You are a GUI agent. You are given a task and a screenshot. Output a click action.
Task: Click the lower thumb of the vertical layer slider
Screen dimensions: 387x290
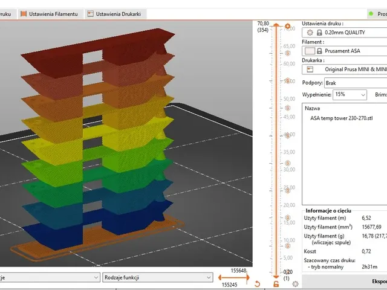[276, 277]
